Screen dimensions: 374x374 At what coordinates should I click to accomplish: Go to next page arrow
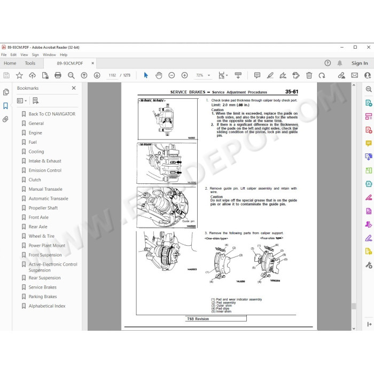tap(97, 76)
